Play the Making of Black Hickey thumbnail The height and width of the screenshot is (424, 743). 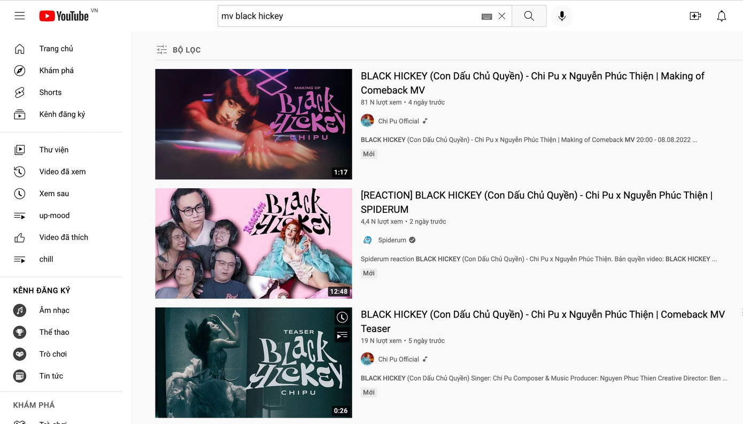(x=253, y=124)
